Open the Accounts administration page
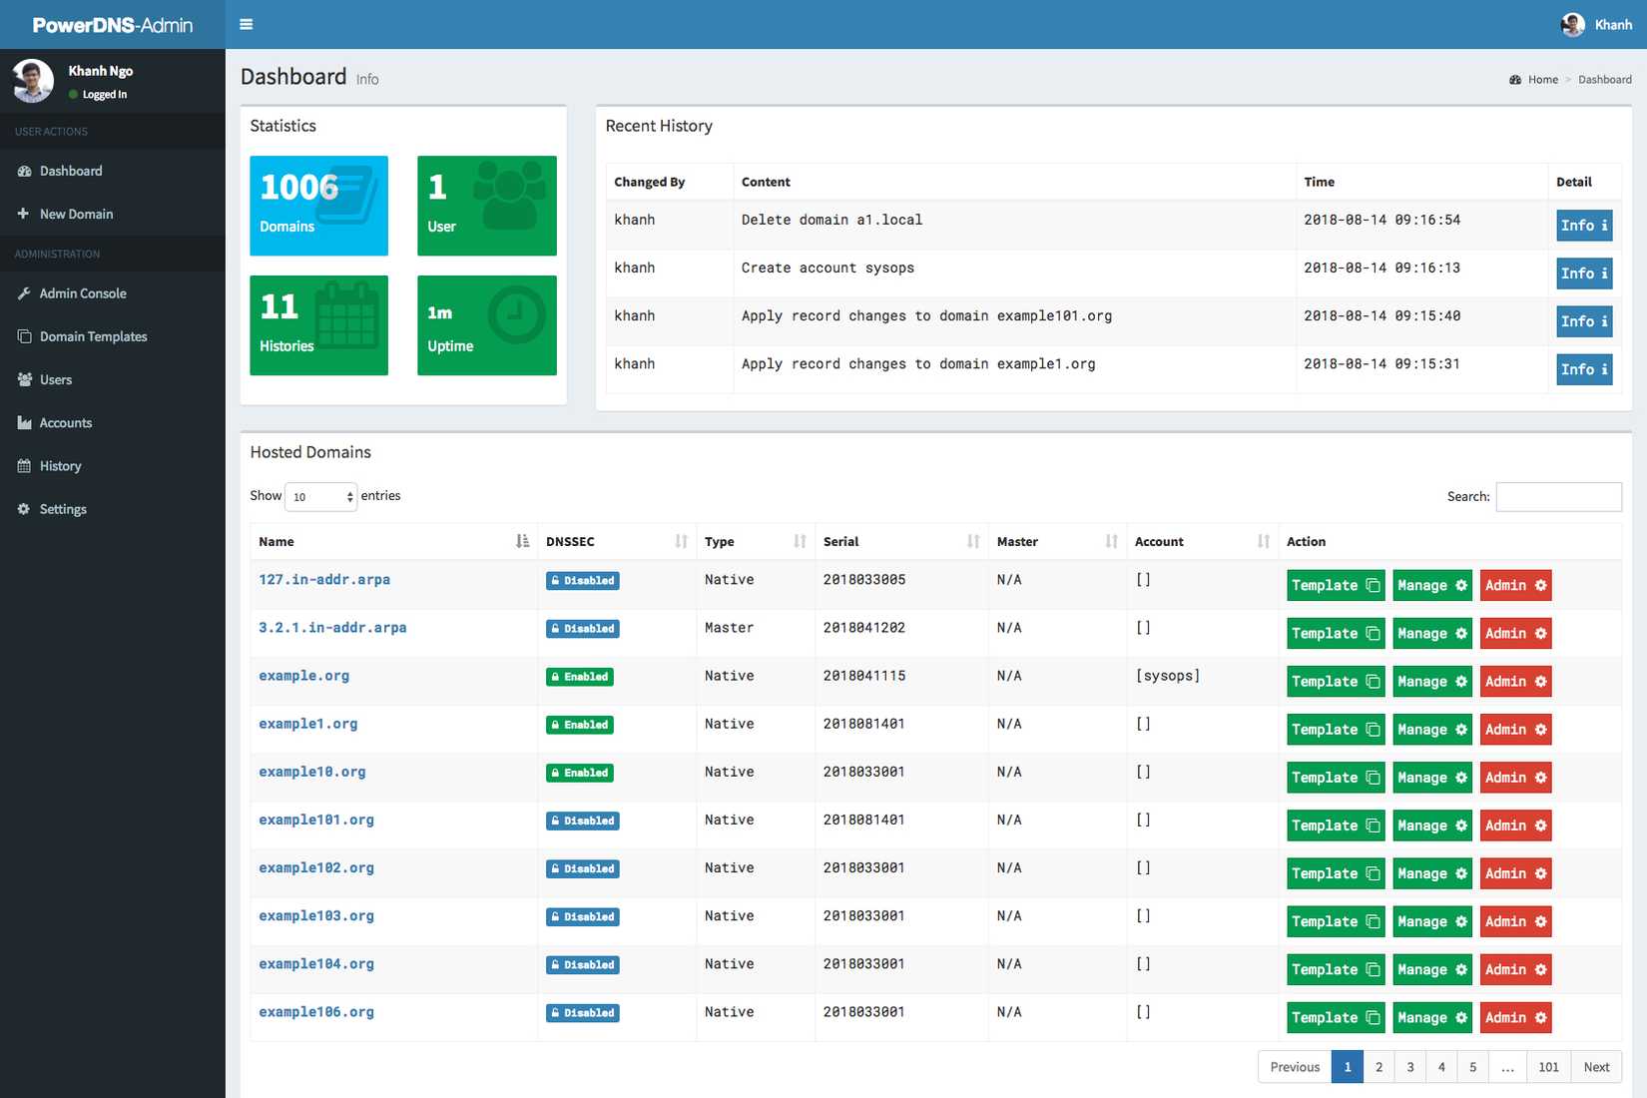This screenshot has width=1647, height=1098. click(67, 422)
